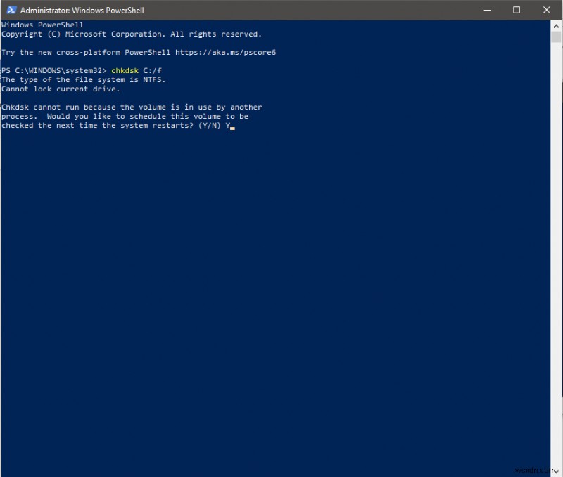Click the "PS C:\WINDOWS\system32>" prompt

[x=54, y=71]
